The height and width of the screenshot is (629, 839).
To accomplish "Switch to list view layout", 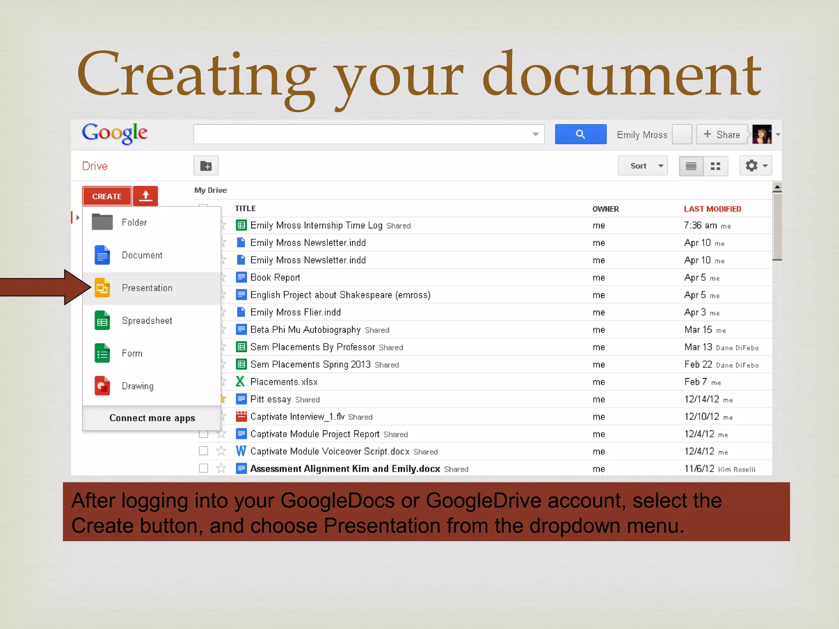I will click(x=691, y=166).
